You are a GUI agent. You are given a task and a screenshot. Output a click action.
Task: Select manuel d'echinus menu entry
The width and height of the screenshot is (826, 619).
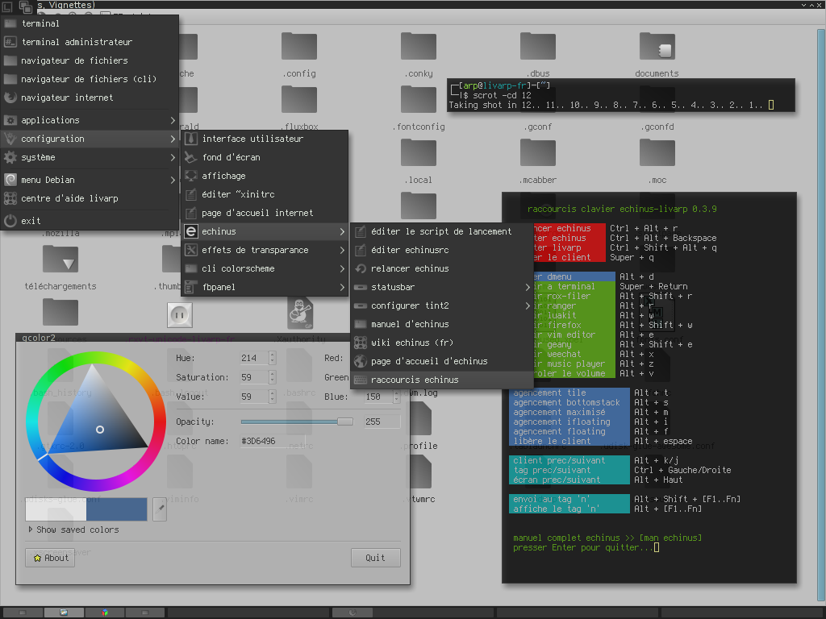[442, 324]
